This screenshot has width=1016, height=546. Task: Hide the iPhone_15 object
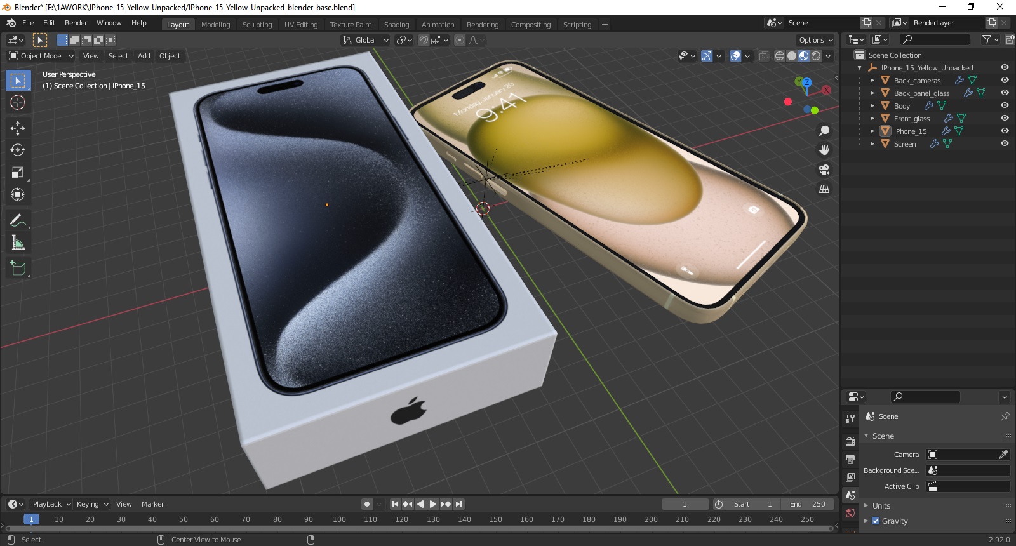[x=1005, y=131]
